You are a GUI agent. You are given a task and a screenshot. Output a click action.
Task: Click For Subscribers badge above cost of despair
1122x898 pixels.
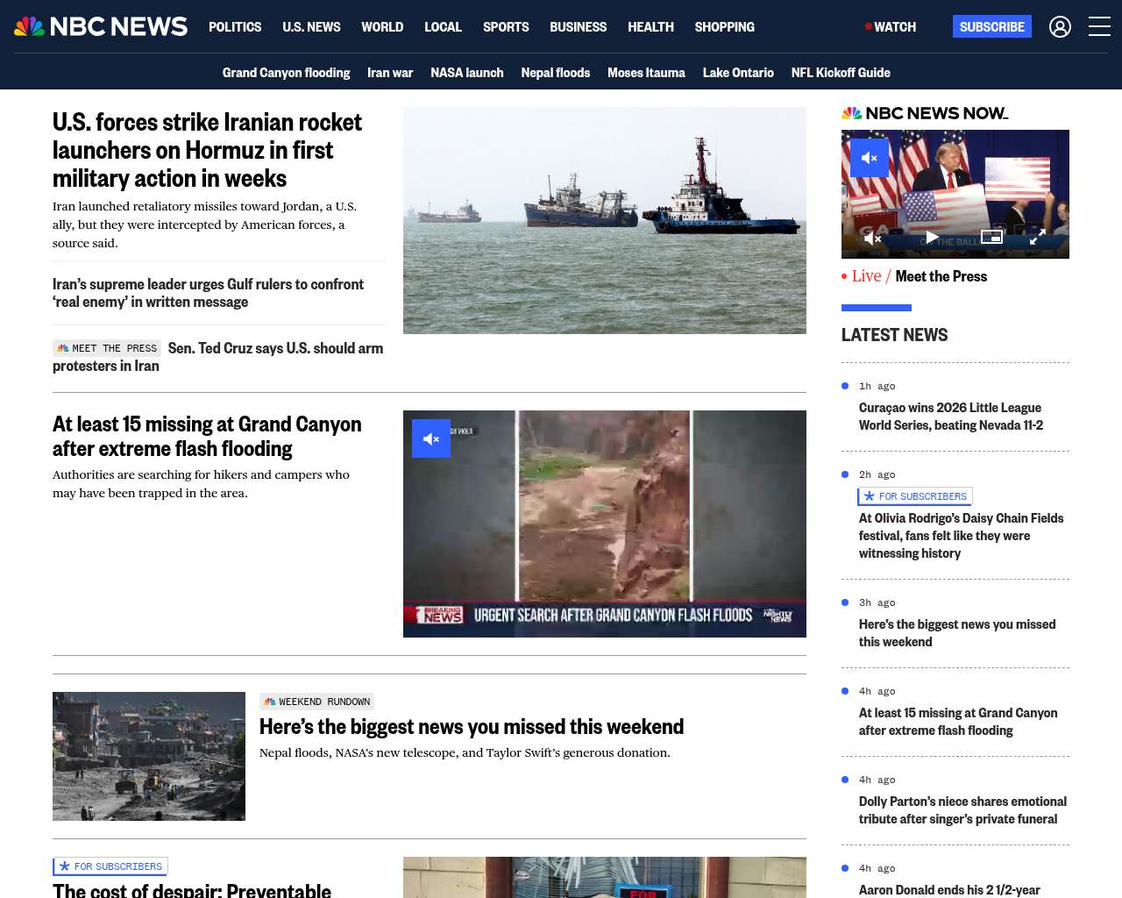point(110,866)
